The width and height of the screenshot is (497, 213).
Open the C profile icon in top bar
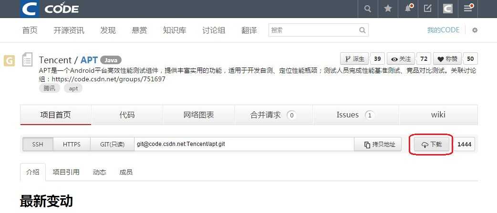447,9
